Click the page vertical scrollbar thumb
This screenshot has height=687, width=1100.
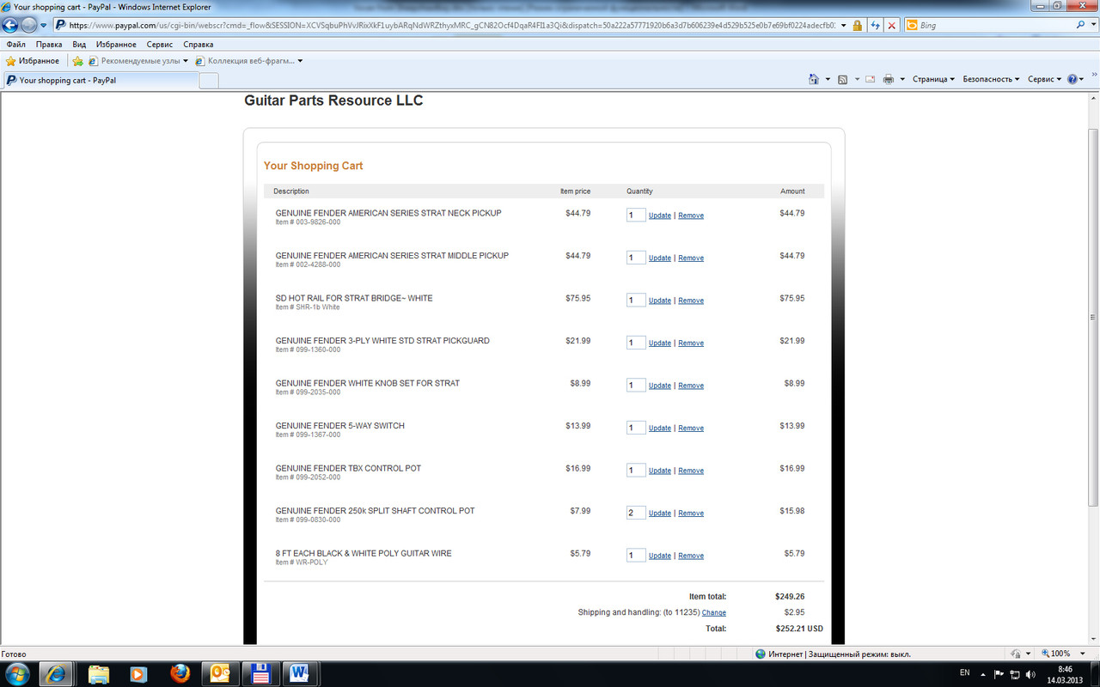click(x=1093, y=318)
